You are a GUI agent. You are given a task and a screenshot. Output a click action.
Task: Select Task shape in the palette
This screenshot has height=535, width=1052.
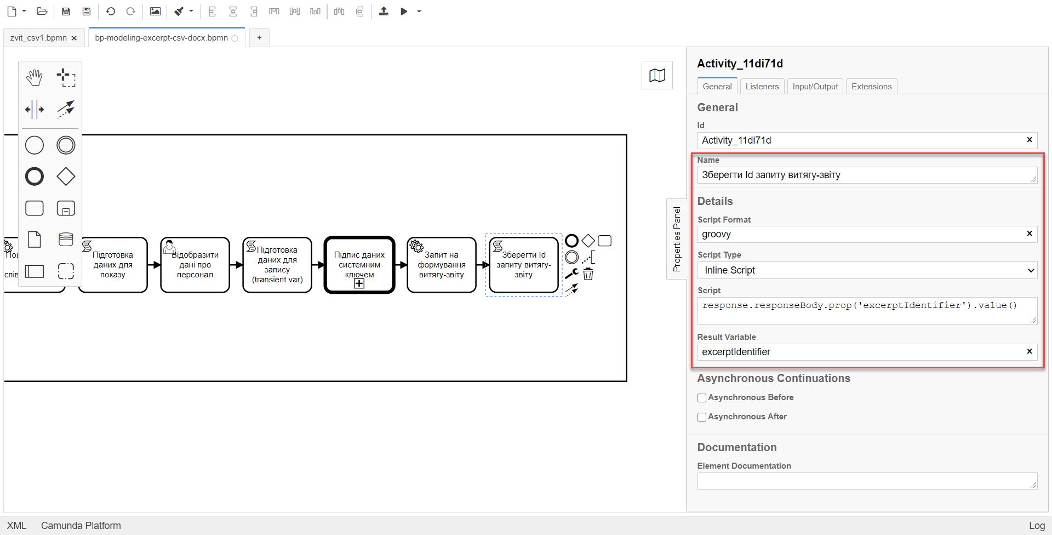(x=35, y=208)
